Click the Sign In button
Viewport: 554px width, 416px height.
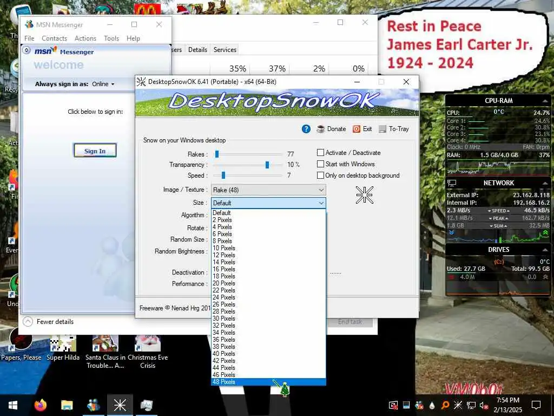click(95, 151)
